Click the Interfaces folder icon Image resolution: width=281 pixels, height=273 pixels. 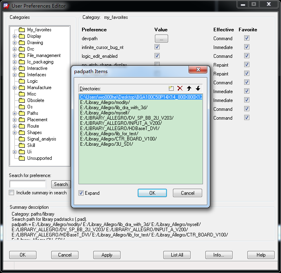click(22, 75)
